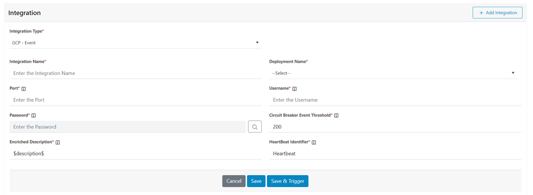Focus the Integration Name input field
Screen dimensions: 533x195
point(135,73)
